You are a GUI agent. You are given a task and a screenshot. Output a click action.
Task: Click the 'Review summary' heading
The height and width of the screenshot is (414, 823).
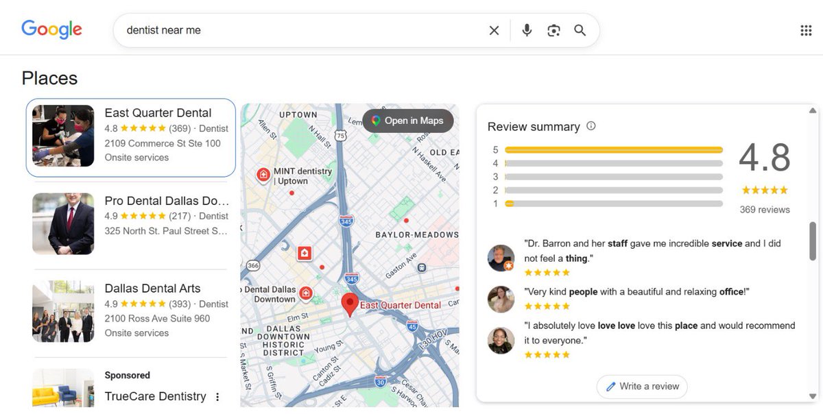pos(534,127)
